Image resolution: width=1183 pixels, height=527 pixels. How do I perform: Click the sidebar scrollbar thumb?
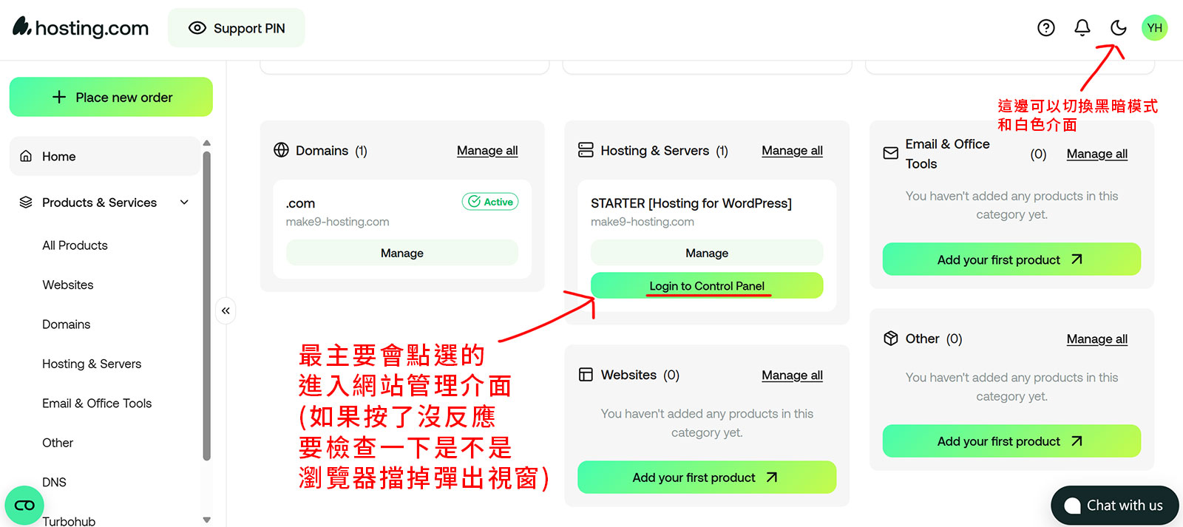pyautogui.click(x=207, y=305)
